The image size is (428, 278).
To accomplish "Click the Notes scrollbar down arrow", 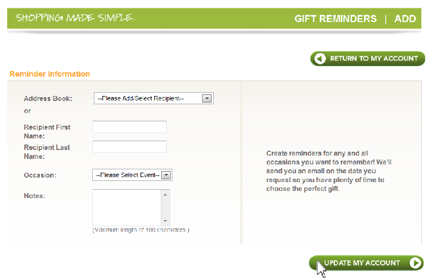I will (x=165, y=221).
